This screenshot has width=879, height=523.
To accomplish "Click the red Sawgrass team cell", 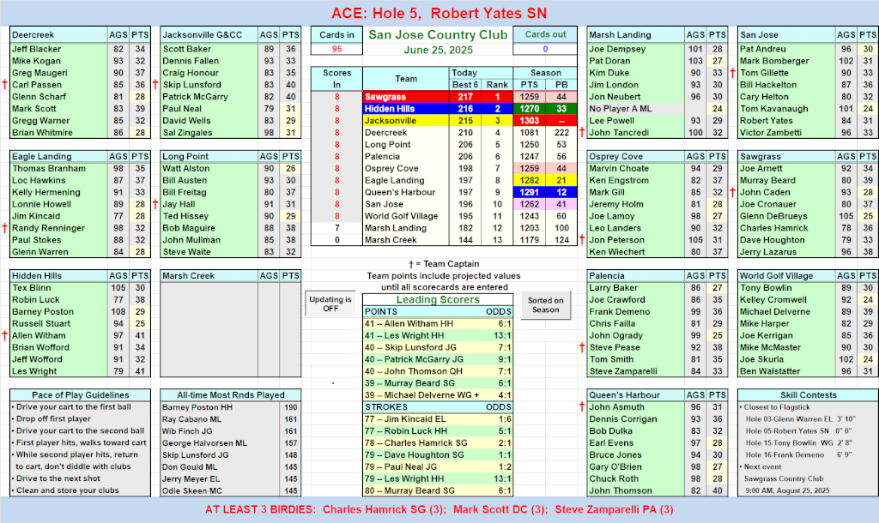I will click(x=406, y=97).
